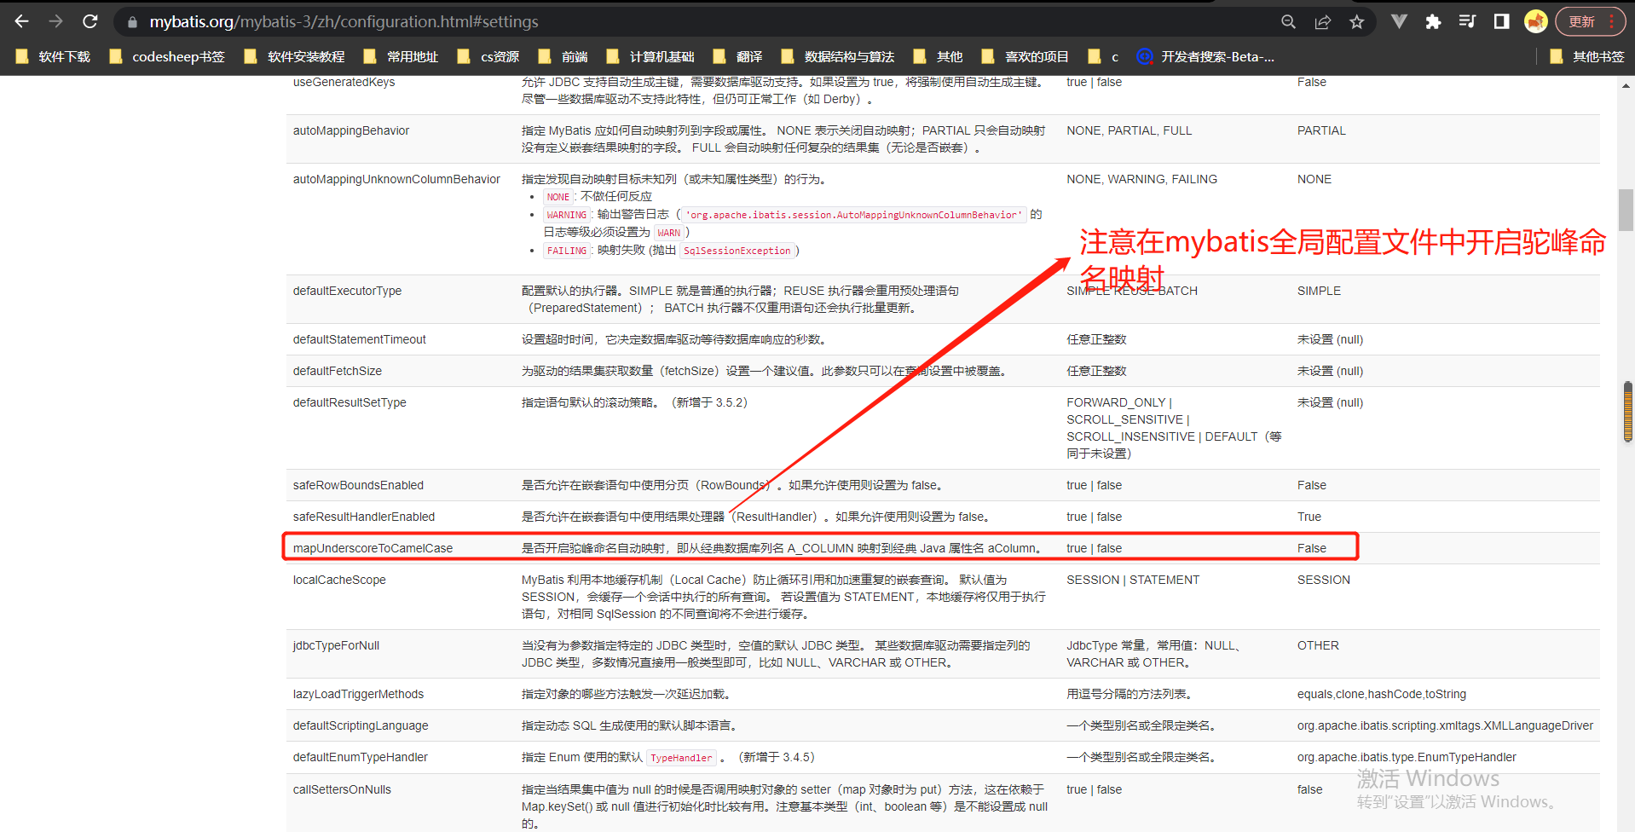Open the 软件下载 bookmark folder
Image resolution: width=1635 pixels, height=832 pixels.
click(x=54, y=56)
